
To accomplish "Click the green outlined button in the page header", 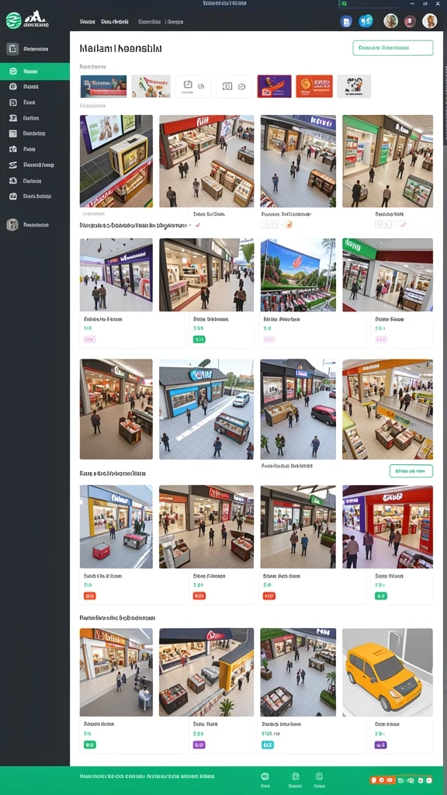I will click(393, 47).
